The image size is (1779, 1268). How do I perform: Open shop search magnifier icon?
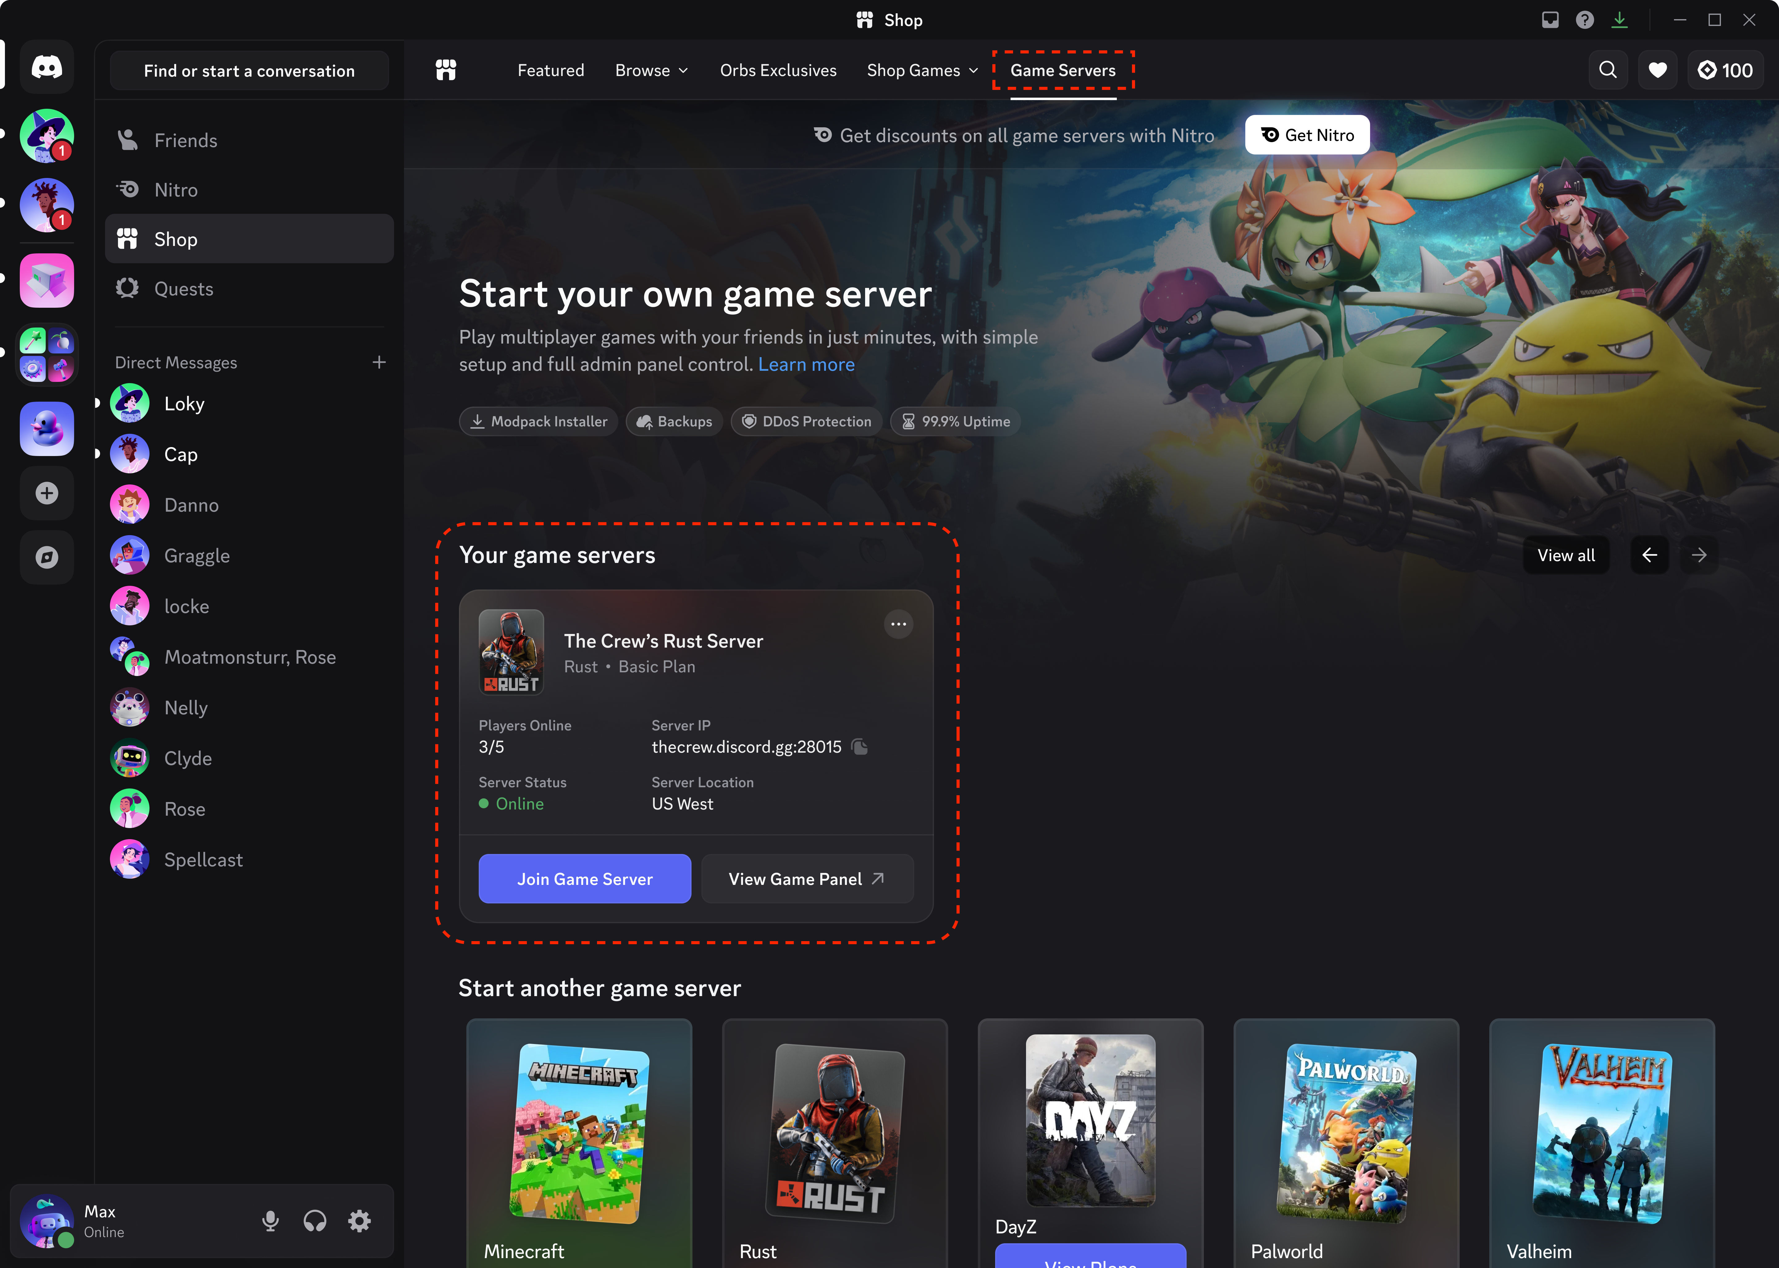tap(1608, 70)
